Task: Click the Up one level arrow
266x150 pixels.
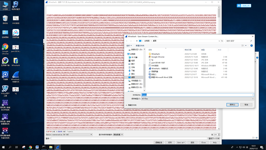Action: pos(137,41)
